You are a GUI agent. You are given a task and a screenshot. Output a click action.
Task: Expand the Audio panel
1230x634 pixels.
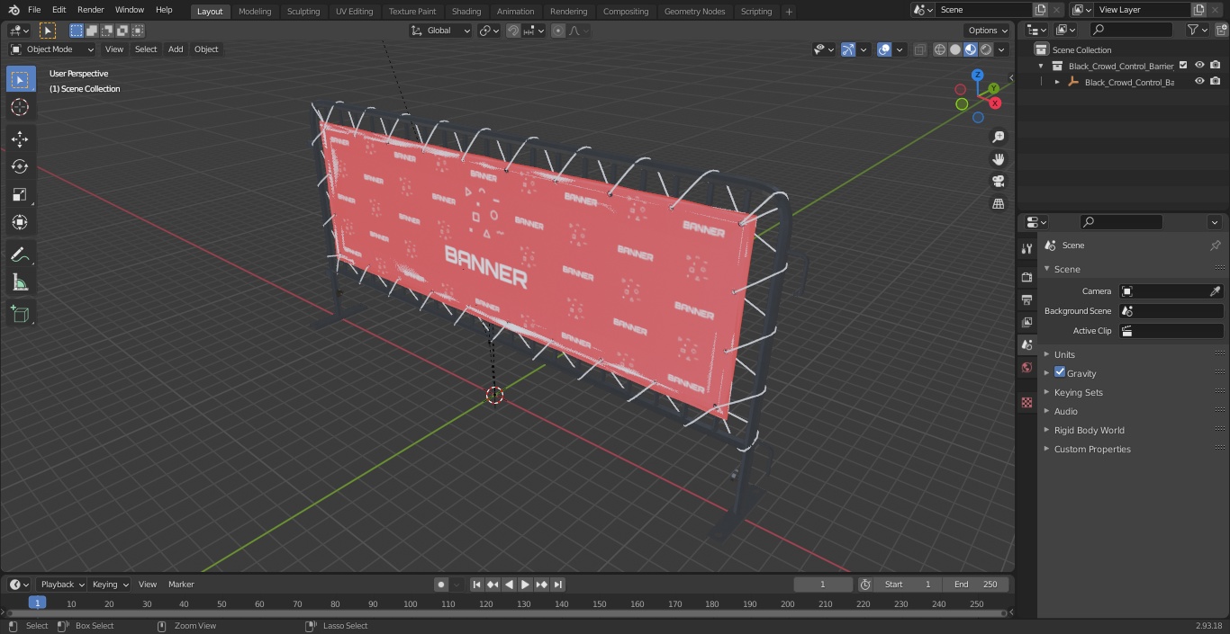click(x=1065, y=411)
